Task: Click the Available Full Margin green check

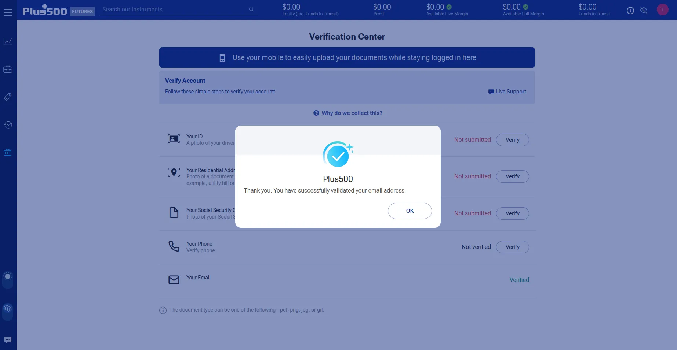Action: (x=525, y=7)
